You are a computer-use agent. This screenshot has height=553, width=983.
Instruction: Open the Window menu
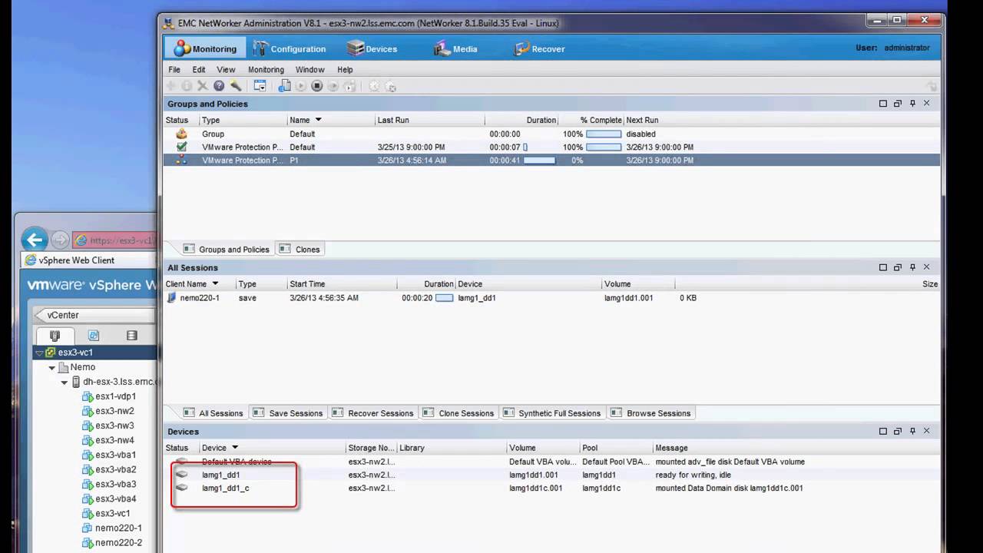[310, 69]
